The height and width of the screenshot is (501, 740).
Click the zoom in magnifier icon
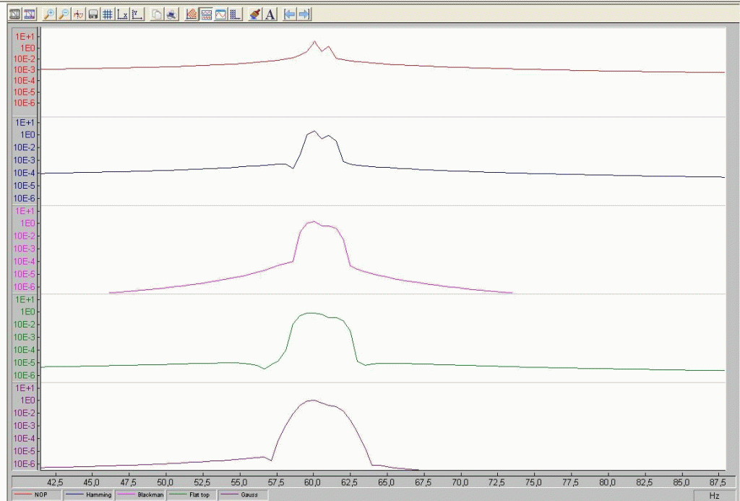point(50,14)
